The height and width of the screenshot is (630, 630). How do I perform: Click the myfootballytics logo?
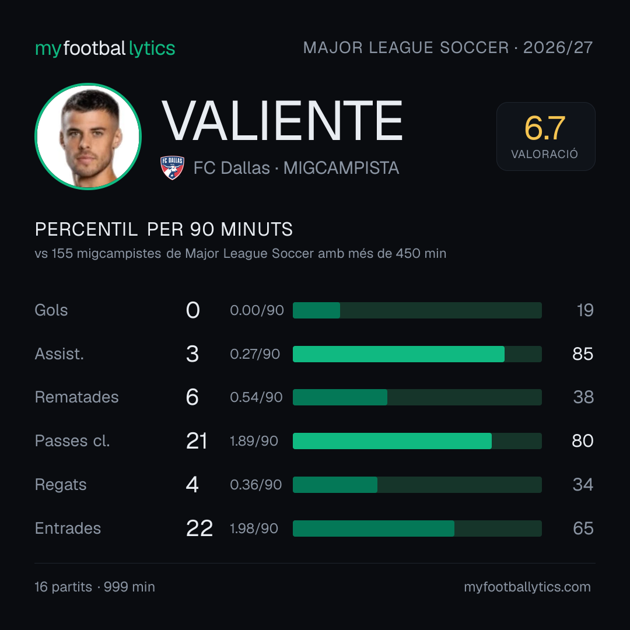[105, 48]
